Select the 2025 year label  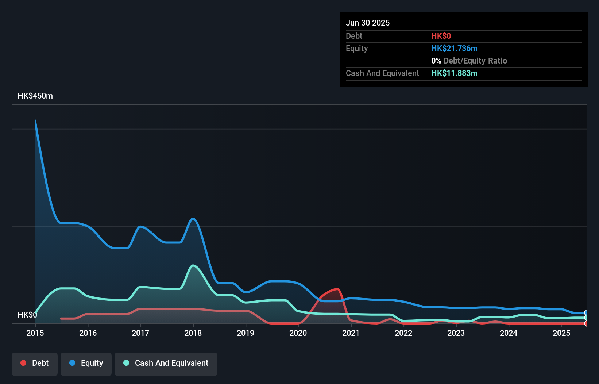[562, 333]
